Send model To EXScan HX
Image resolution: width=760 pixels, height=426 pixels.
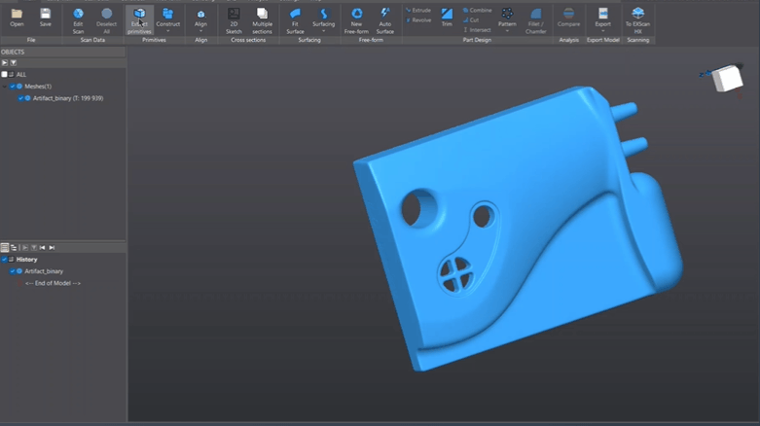tap(637, 19)
